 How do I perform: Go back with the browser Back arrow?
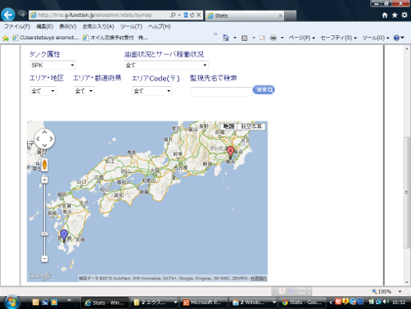(8, 15)
